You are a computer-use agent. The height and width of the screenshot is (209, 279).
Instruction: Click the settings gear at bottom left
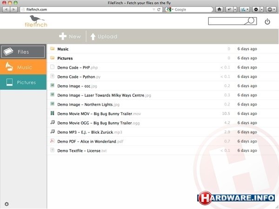click(x=7, y=204)
